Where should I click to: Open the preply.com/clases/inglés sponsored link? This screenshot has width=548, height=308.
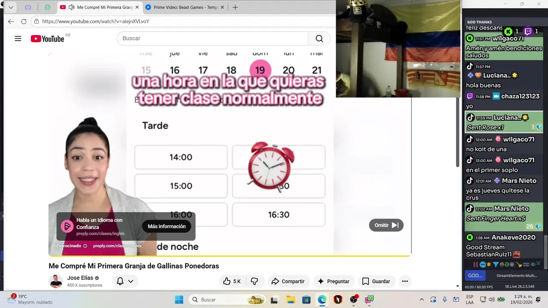click(117, 246)
